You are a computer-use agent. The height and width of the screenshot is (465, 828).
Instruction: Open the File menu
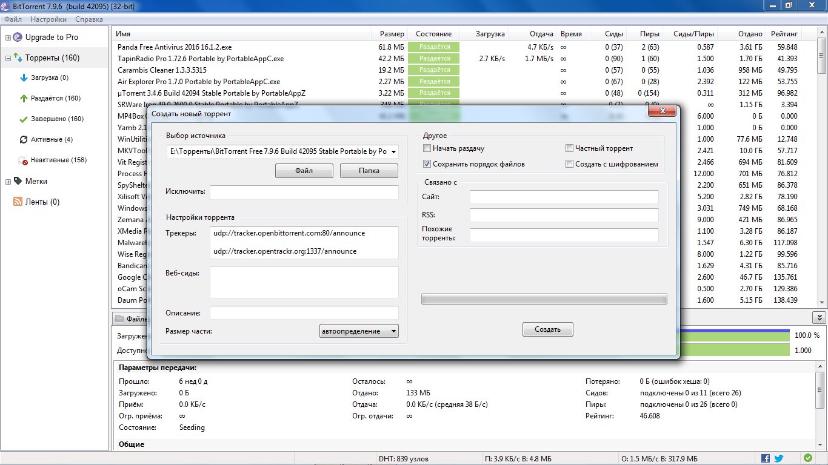click(x=13, y=19)
